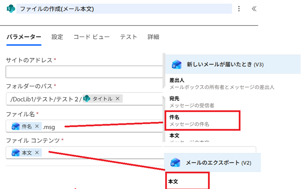Select the 詳細 tab

[153, 37]
